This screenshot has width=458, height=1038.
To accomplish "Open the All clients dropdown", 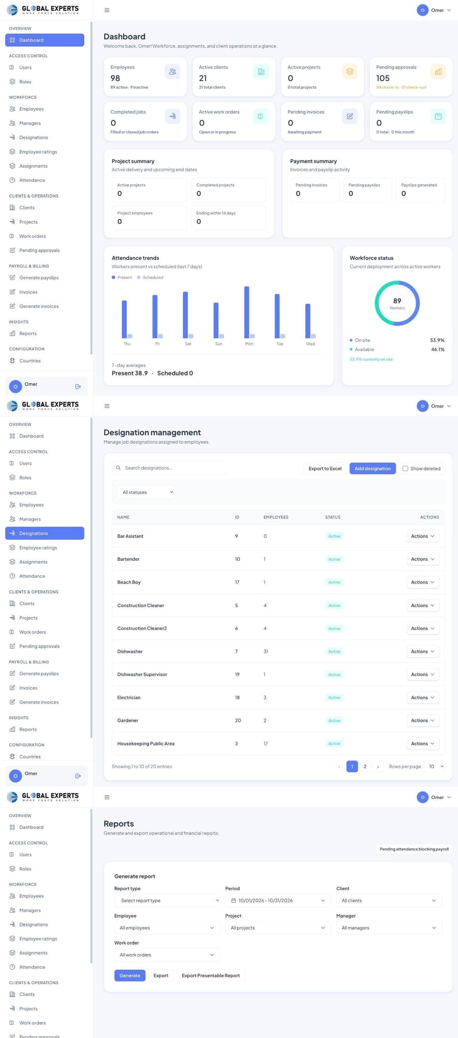I will 389,900.
